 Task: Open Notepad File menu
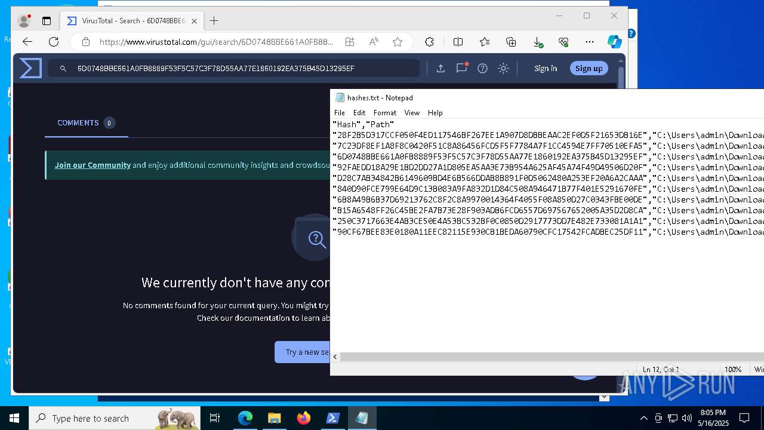(340, 112)
